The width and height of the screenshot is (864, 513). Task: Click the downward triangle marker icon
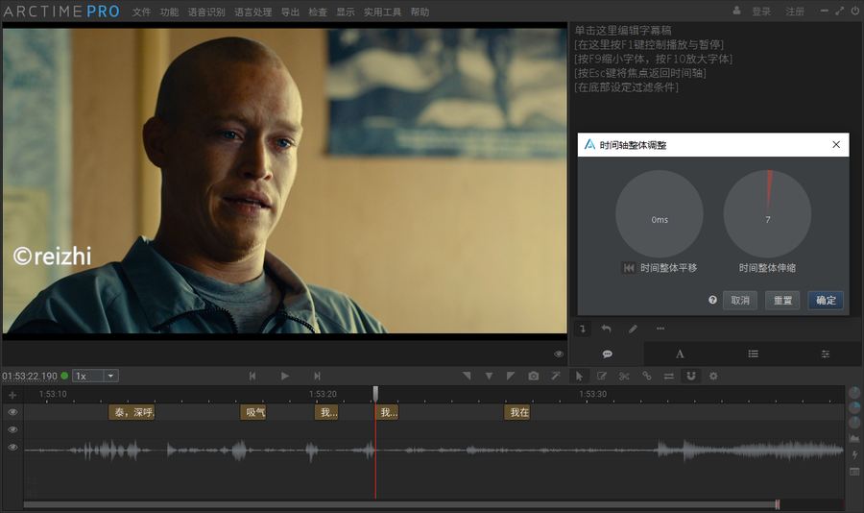[489, 377]
